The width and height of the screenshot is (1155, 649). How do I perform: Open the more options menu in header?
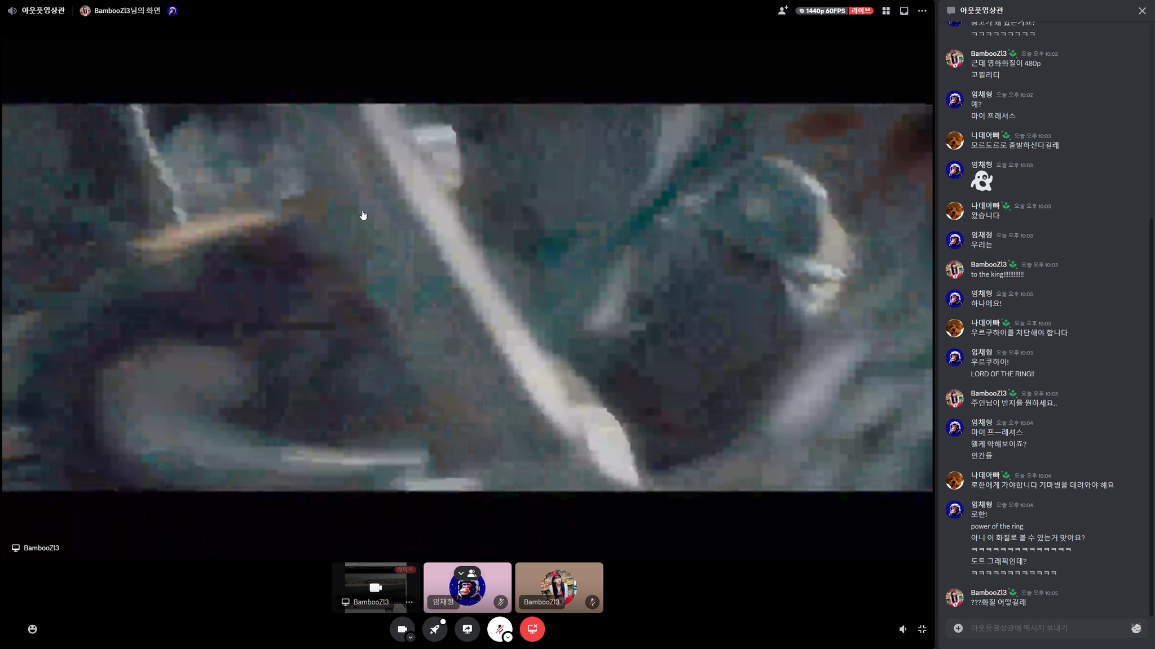(922, 11)
